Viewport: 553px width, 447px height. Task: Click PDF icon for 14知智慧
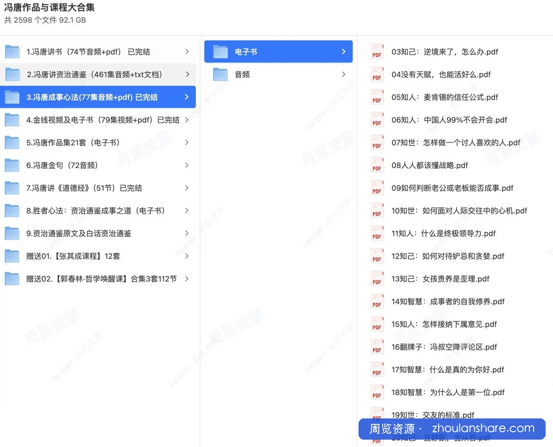[x=377, y=301]
